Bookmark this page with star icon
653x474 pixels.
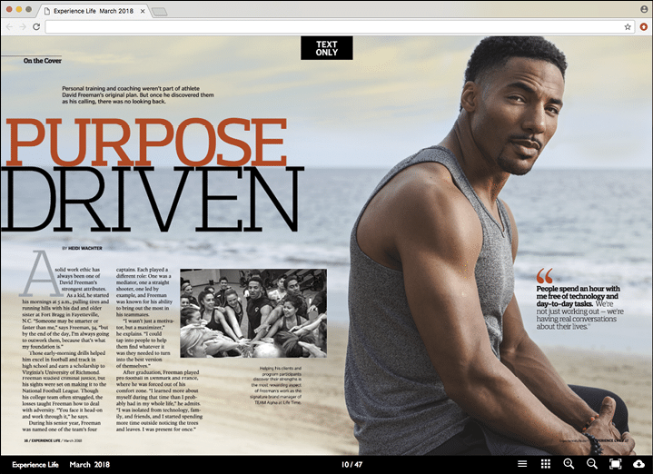pos(627,27)
